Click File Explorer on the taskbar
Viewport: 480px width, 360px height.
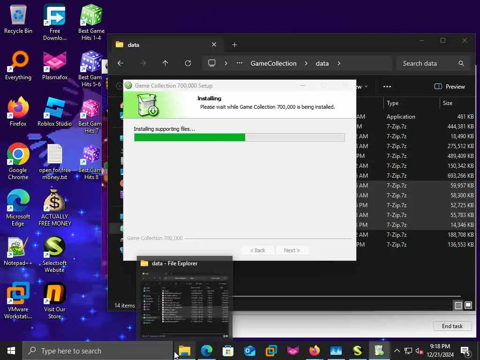pos(185,351)
